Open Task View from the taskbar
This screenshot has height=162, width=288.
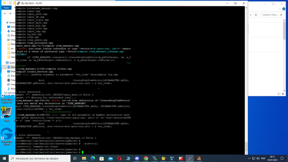(75, 158)
